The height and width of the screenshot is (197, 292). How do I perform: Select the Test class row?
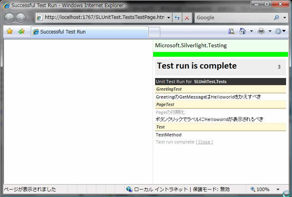tap(221, 127)
